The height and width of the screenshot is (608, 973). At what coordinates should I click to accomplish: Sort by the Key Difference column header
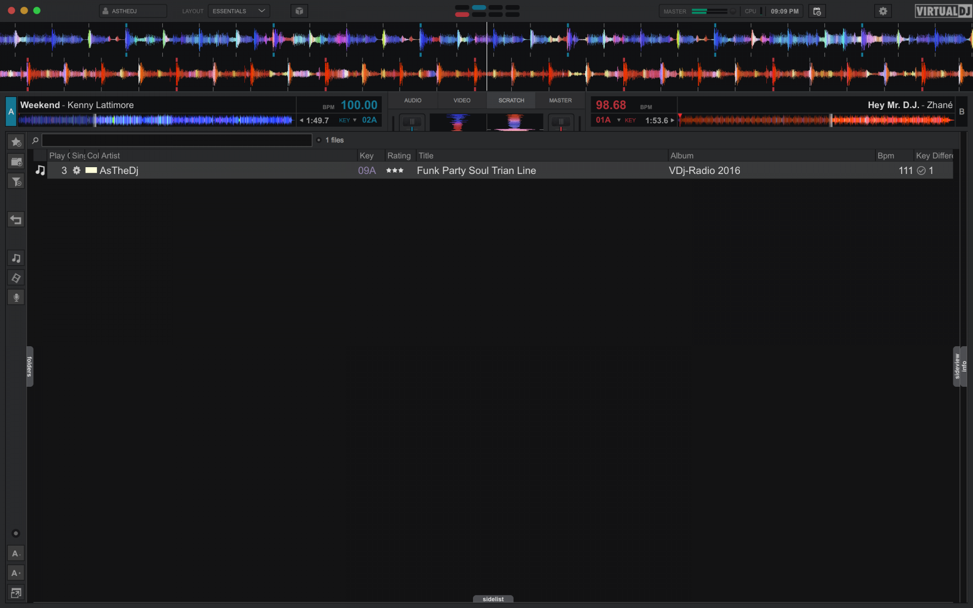[x=934, y=155]
